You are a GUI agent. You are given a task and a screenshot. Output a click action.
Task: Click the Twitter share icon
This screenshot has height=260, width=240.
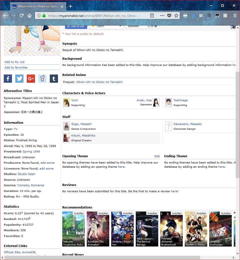[x=19, y=79]
